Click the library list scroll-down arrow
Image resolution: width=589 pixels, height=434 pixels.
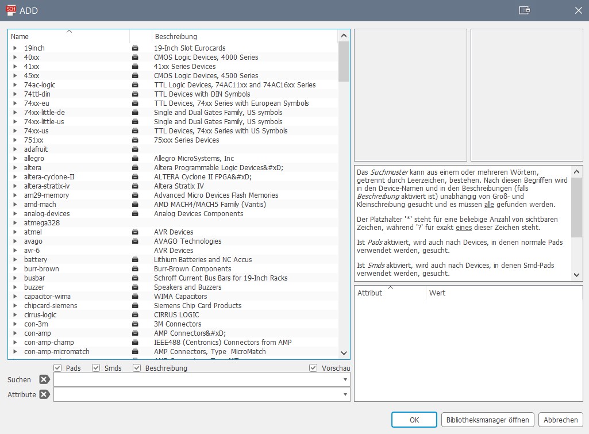[x=344, y=353]
